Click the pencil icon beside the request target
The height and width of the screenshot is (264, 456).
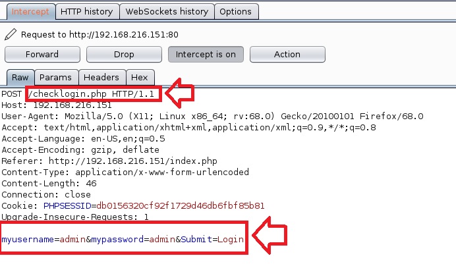(x=11, y=34)
